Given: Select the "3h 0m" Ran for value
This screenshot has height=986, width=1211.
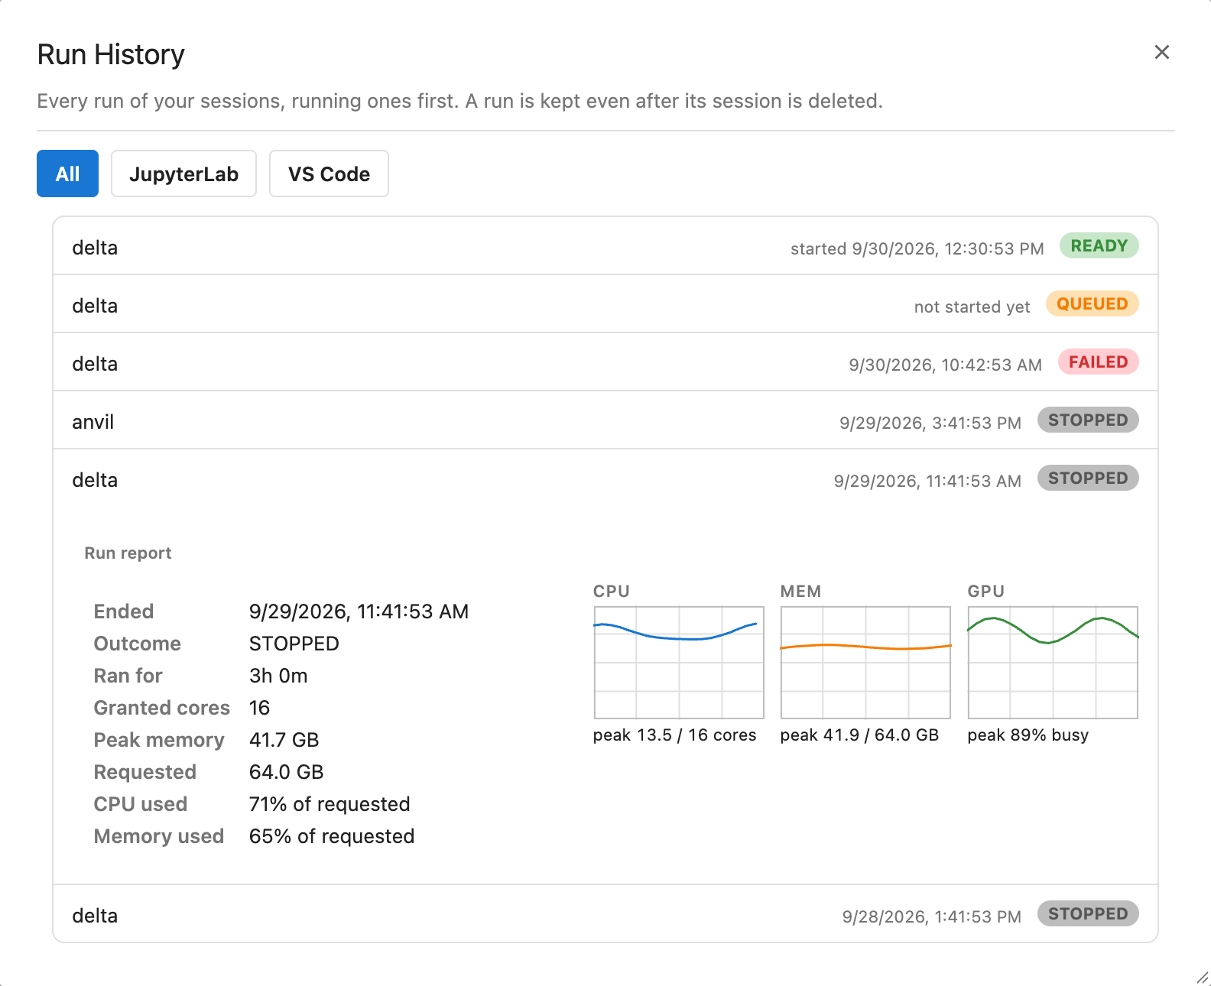Looking at the screenshot, I should click(278, 676).
